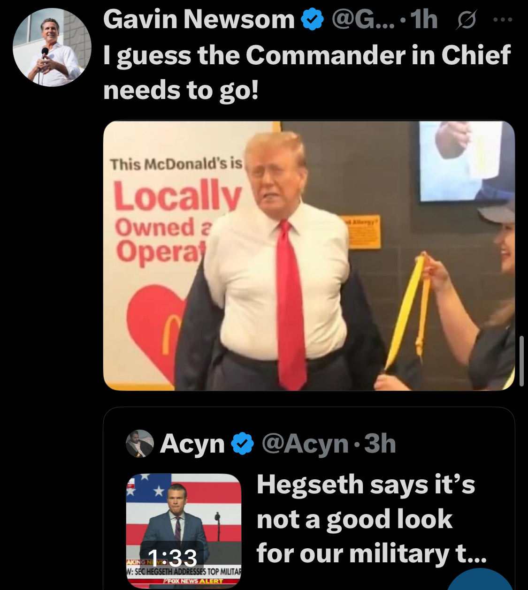Tap the Grok slashed-circle icon

(466, 20)
